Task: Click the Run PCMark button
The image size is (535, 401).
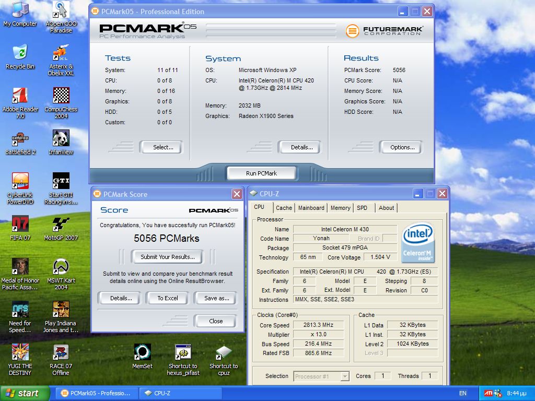Action: point(261,173)
